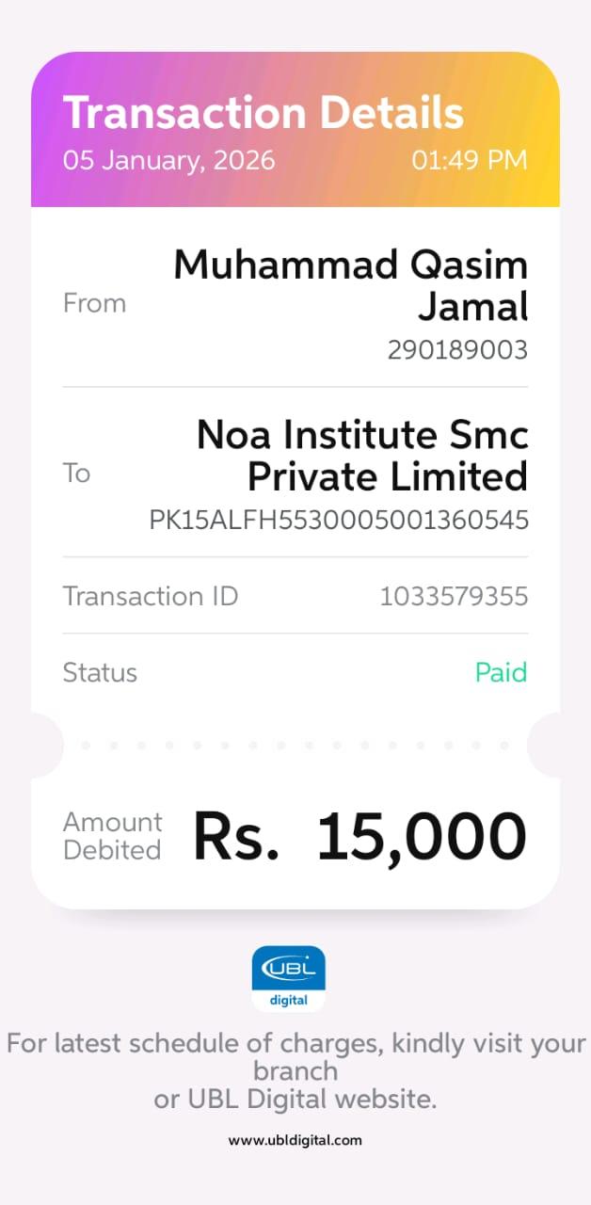Tap the recipient IBAN PK15ALFH5530005001360545
Image resolution: width=591 pixels, height=1205 pixels.
(339, 520)
